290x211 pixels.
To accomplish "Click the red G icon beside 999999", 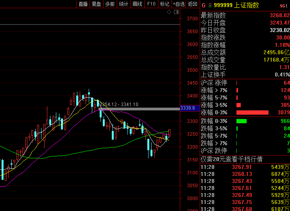I will pyautogui.click(x=203, y=5).
